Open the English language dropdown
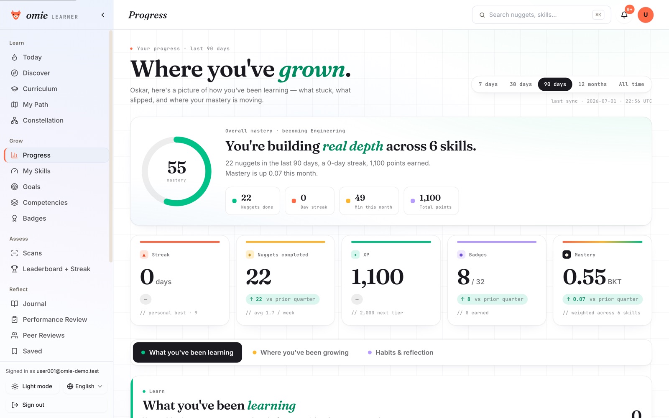 pos(85,386)
